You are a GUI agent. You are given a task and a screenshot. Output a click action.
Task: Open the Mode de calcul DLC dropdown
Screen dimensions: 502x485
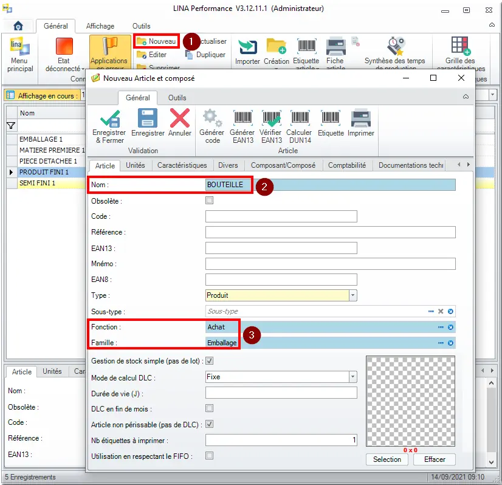coord(353,377)
